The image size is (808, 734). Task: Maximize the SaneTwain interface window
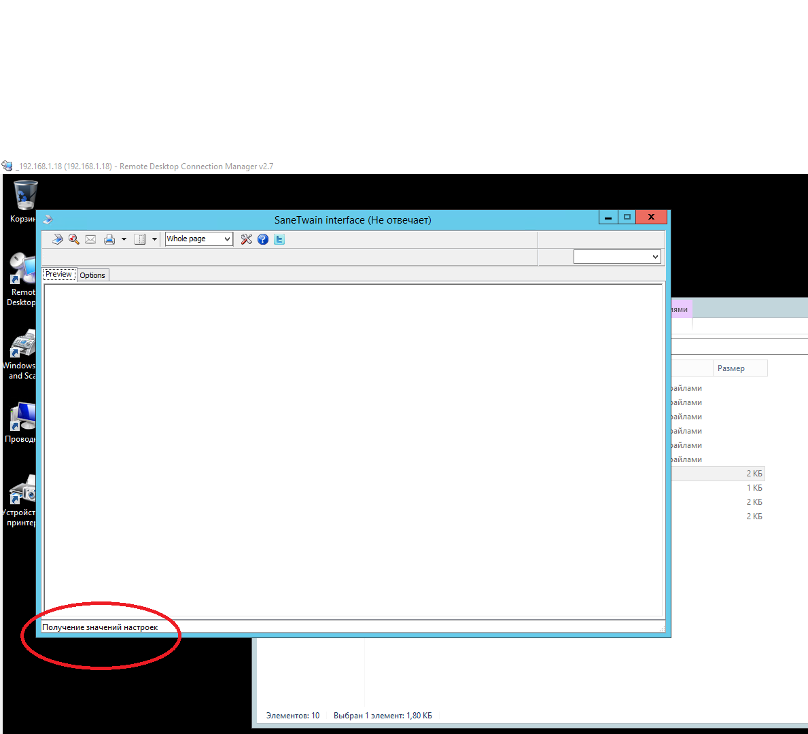click(x=627, y=217)
